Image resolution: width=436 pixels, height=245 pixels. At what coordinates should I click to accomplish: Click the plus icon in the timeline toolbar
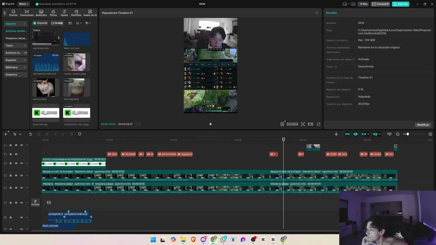(5, 134)
